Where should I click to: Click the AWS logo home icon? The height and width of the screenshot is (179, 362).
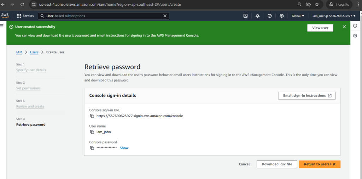click(x=5, y=16)
